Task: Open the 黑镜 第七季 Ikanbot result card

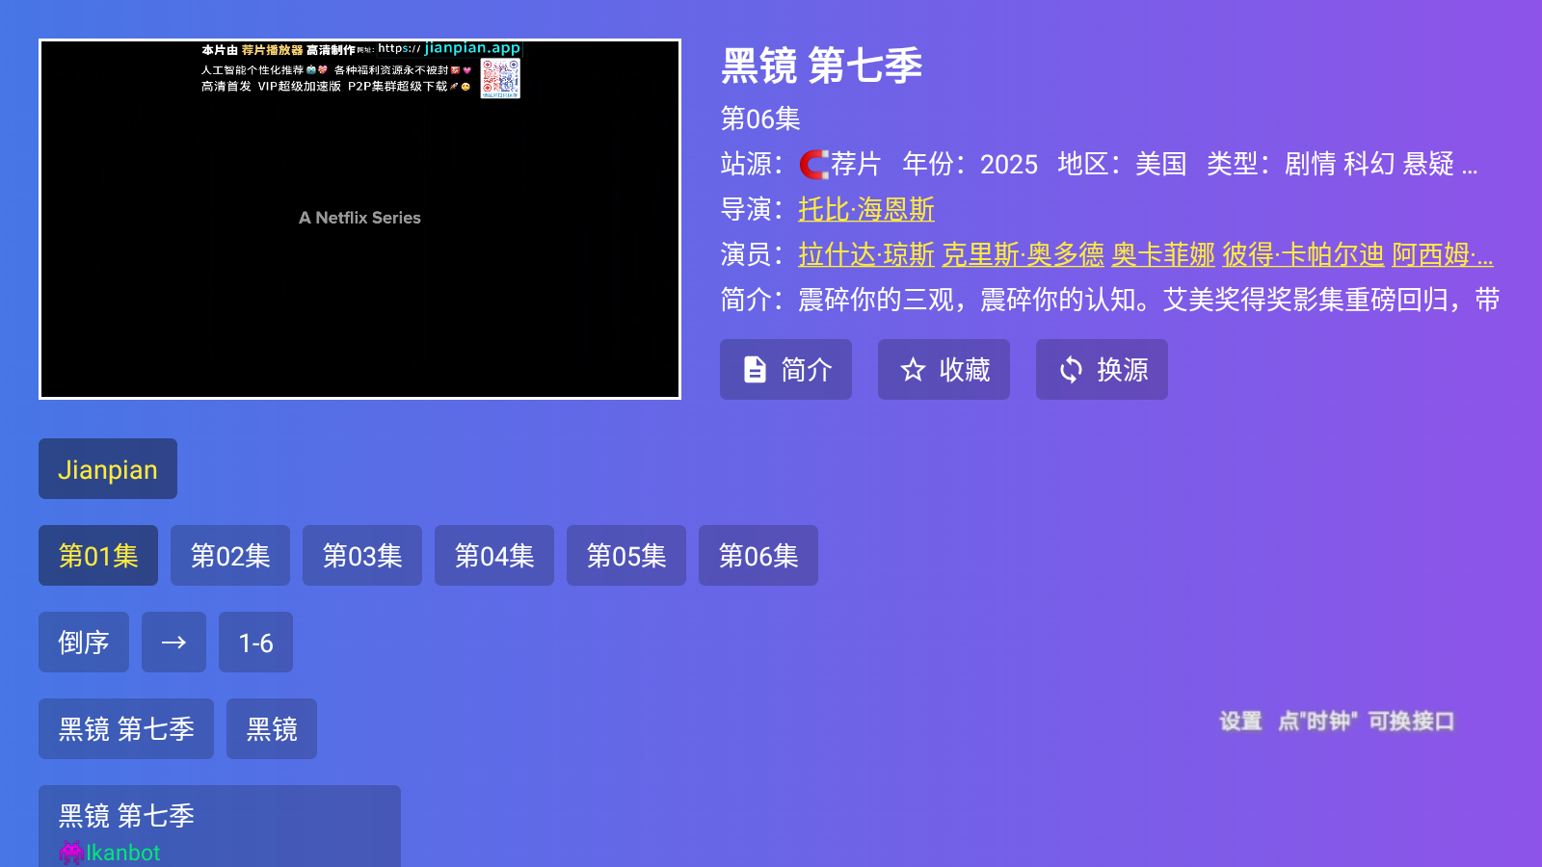Action: point(220,827)
